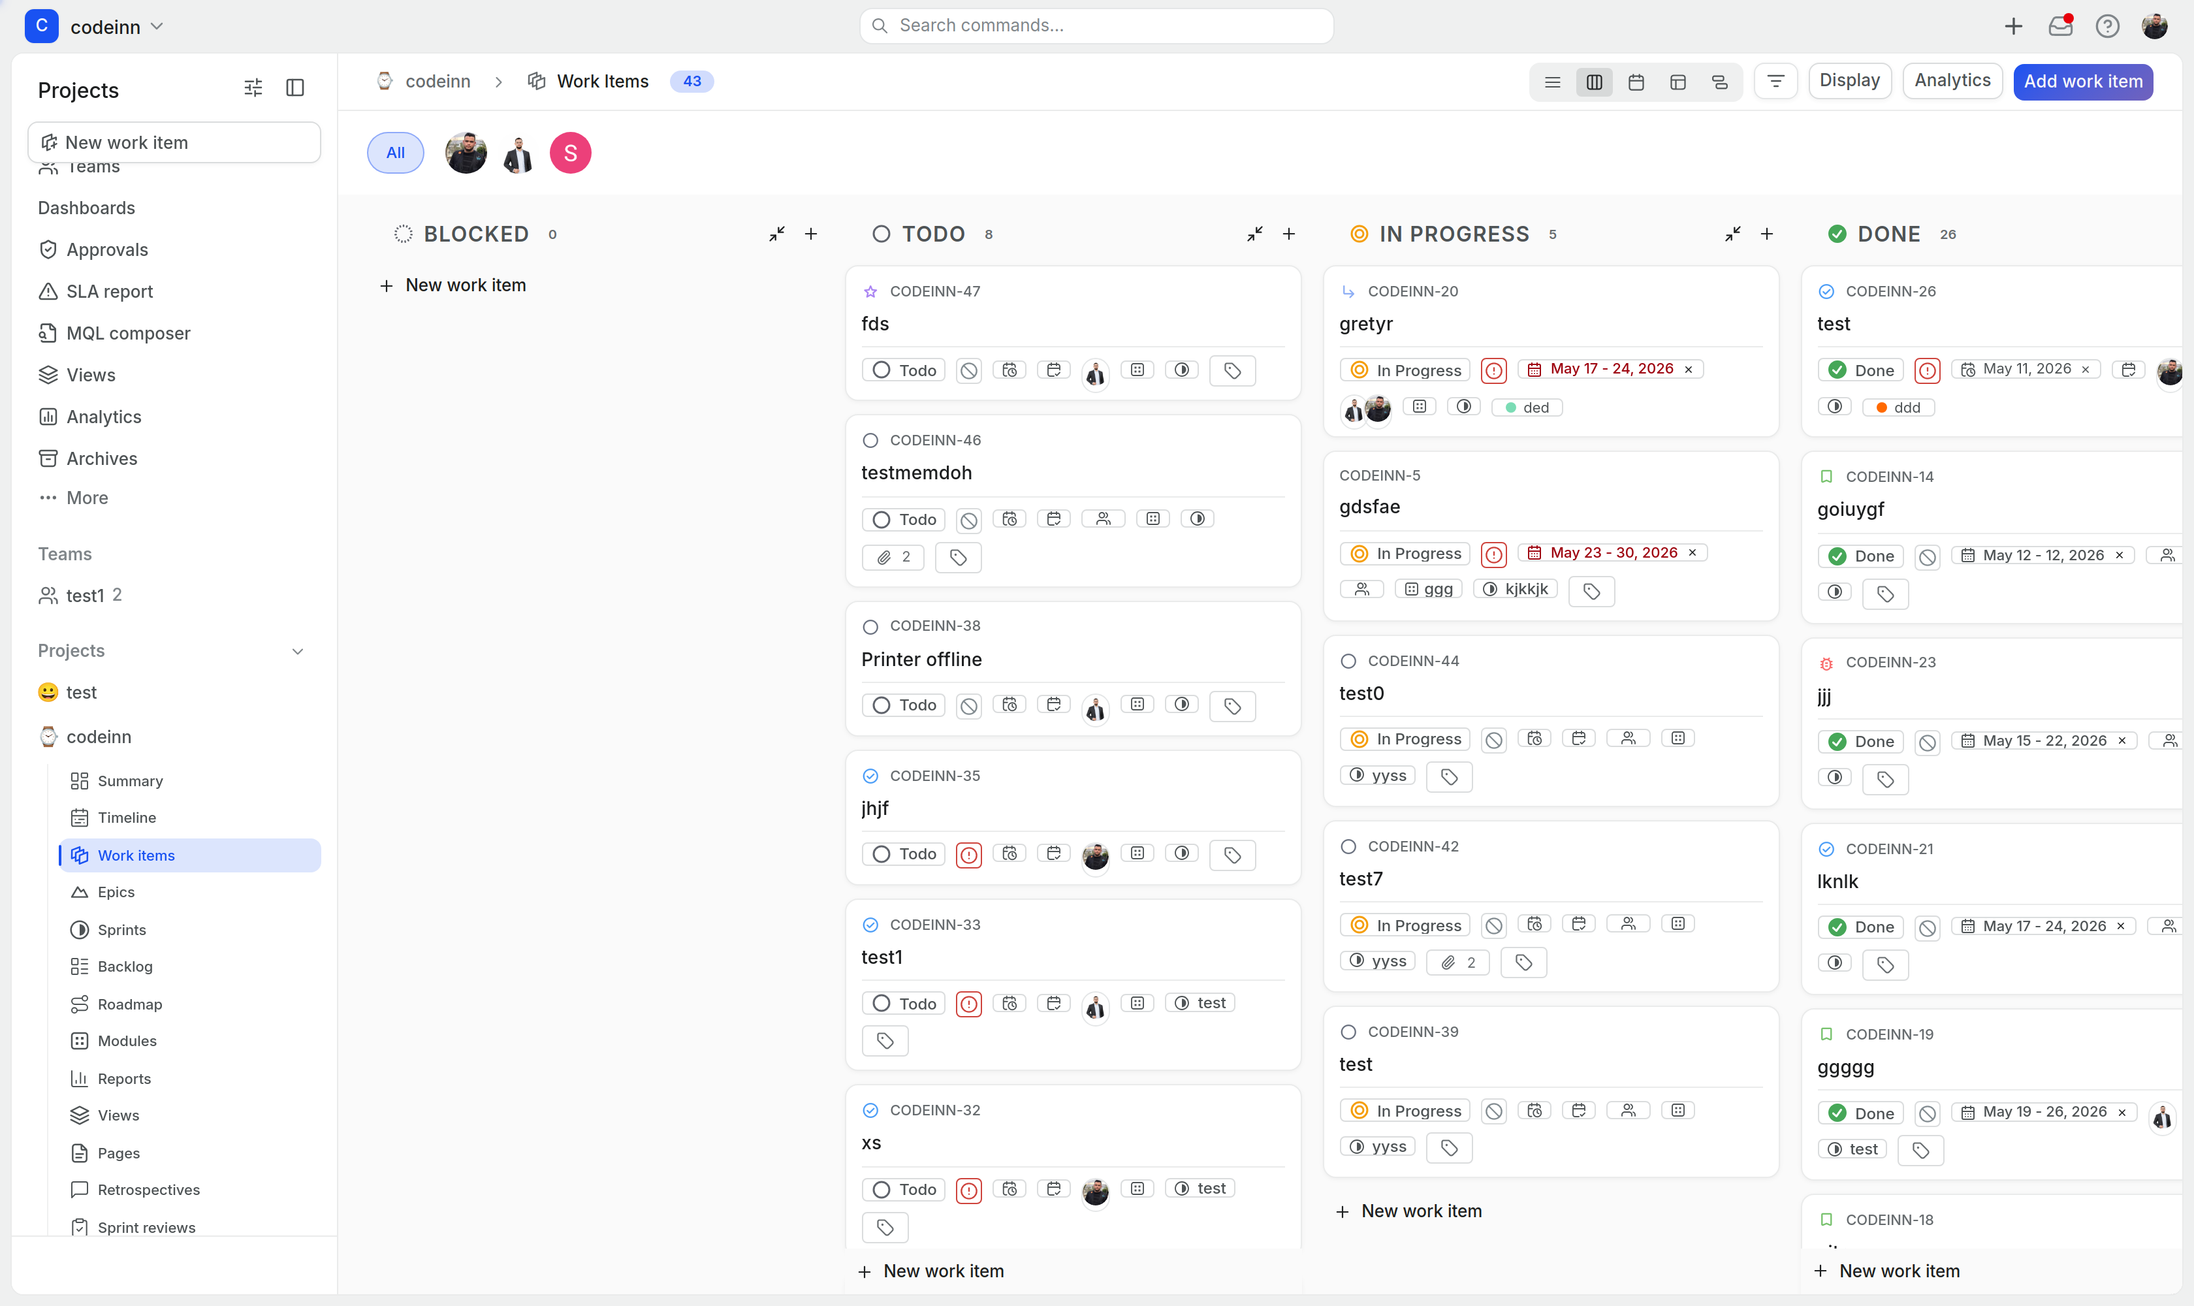Open the inbox notifications icon
This screenshot has height=1306, width=2194.
tap(2060, 25)
